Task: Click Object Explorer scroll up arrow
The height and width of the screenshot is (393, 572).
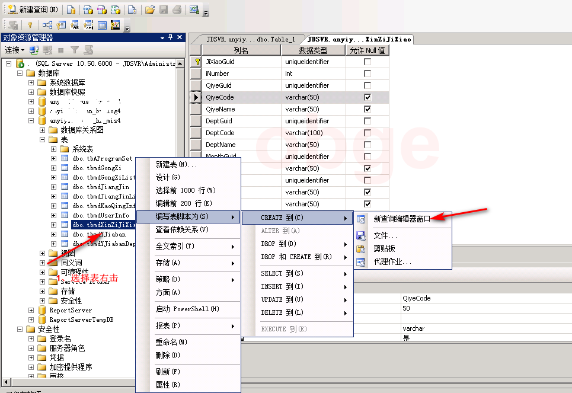Action: (x=180, y=63)
